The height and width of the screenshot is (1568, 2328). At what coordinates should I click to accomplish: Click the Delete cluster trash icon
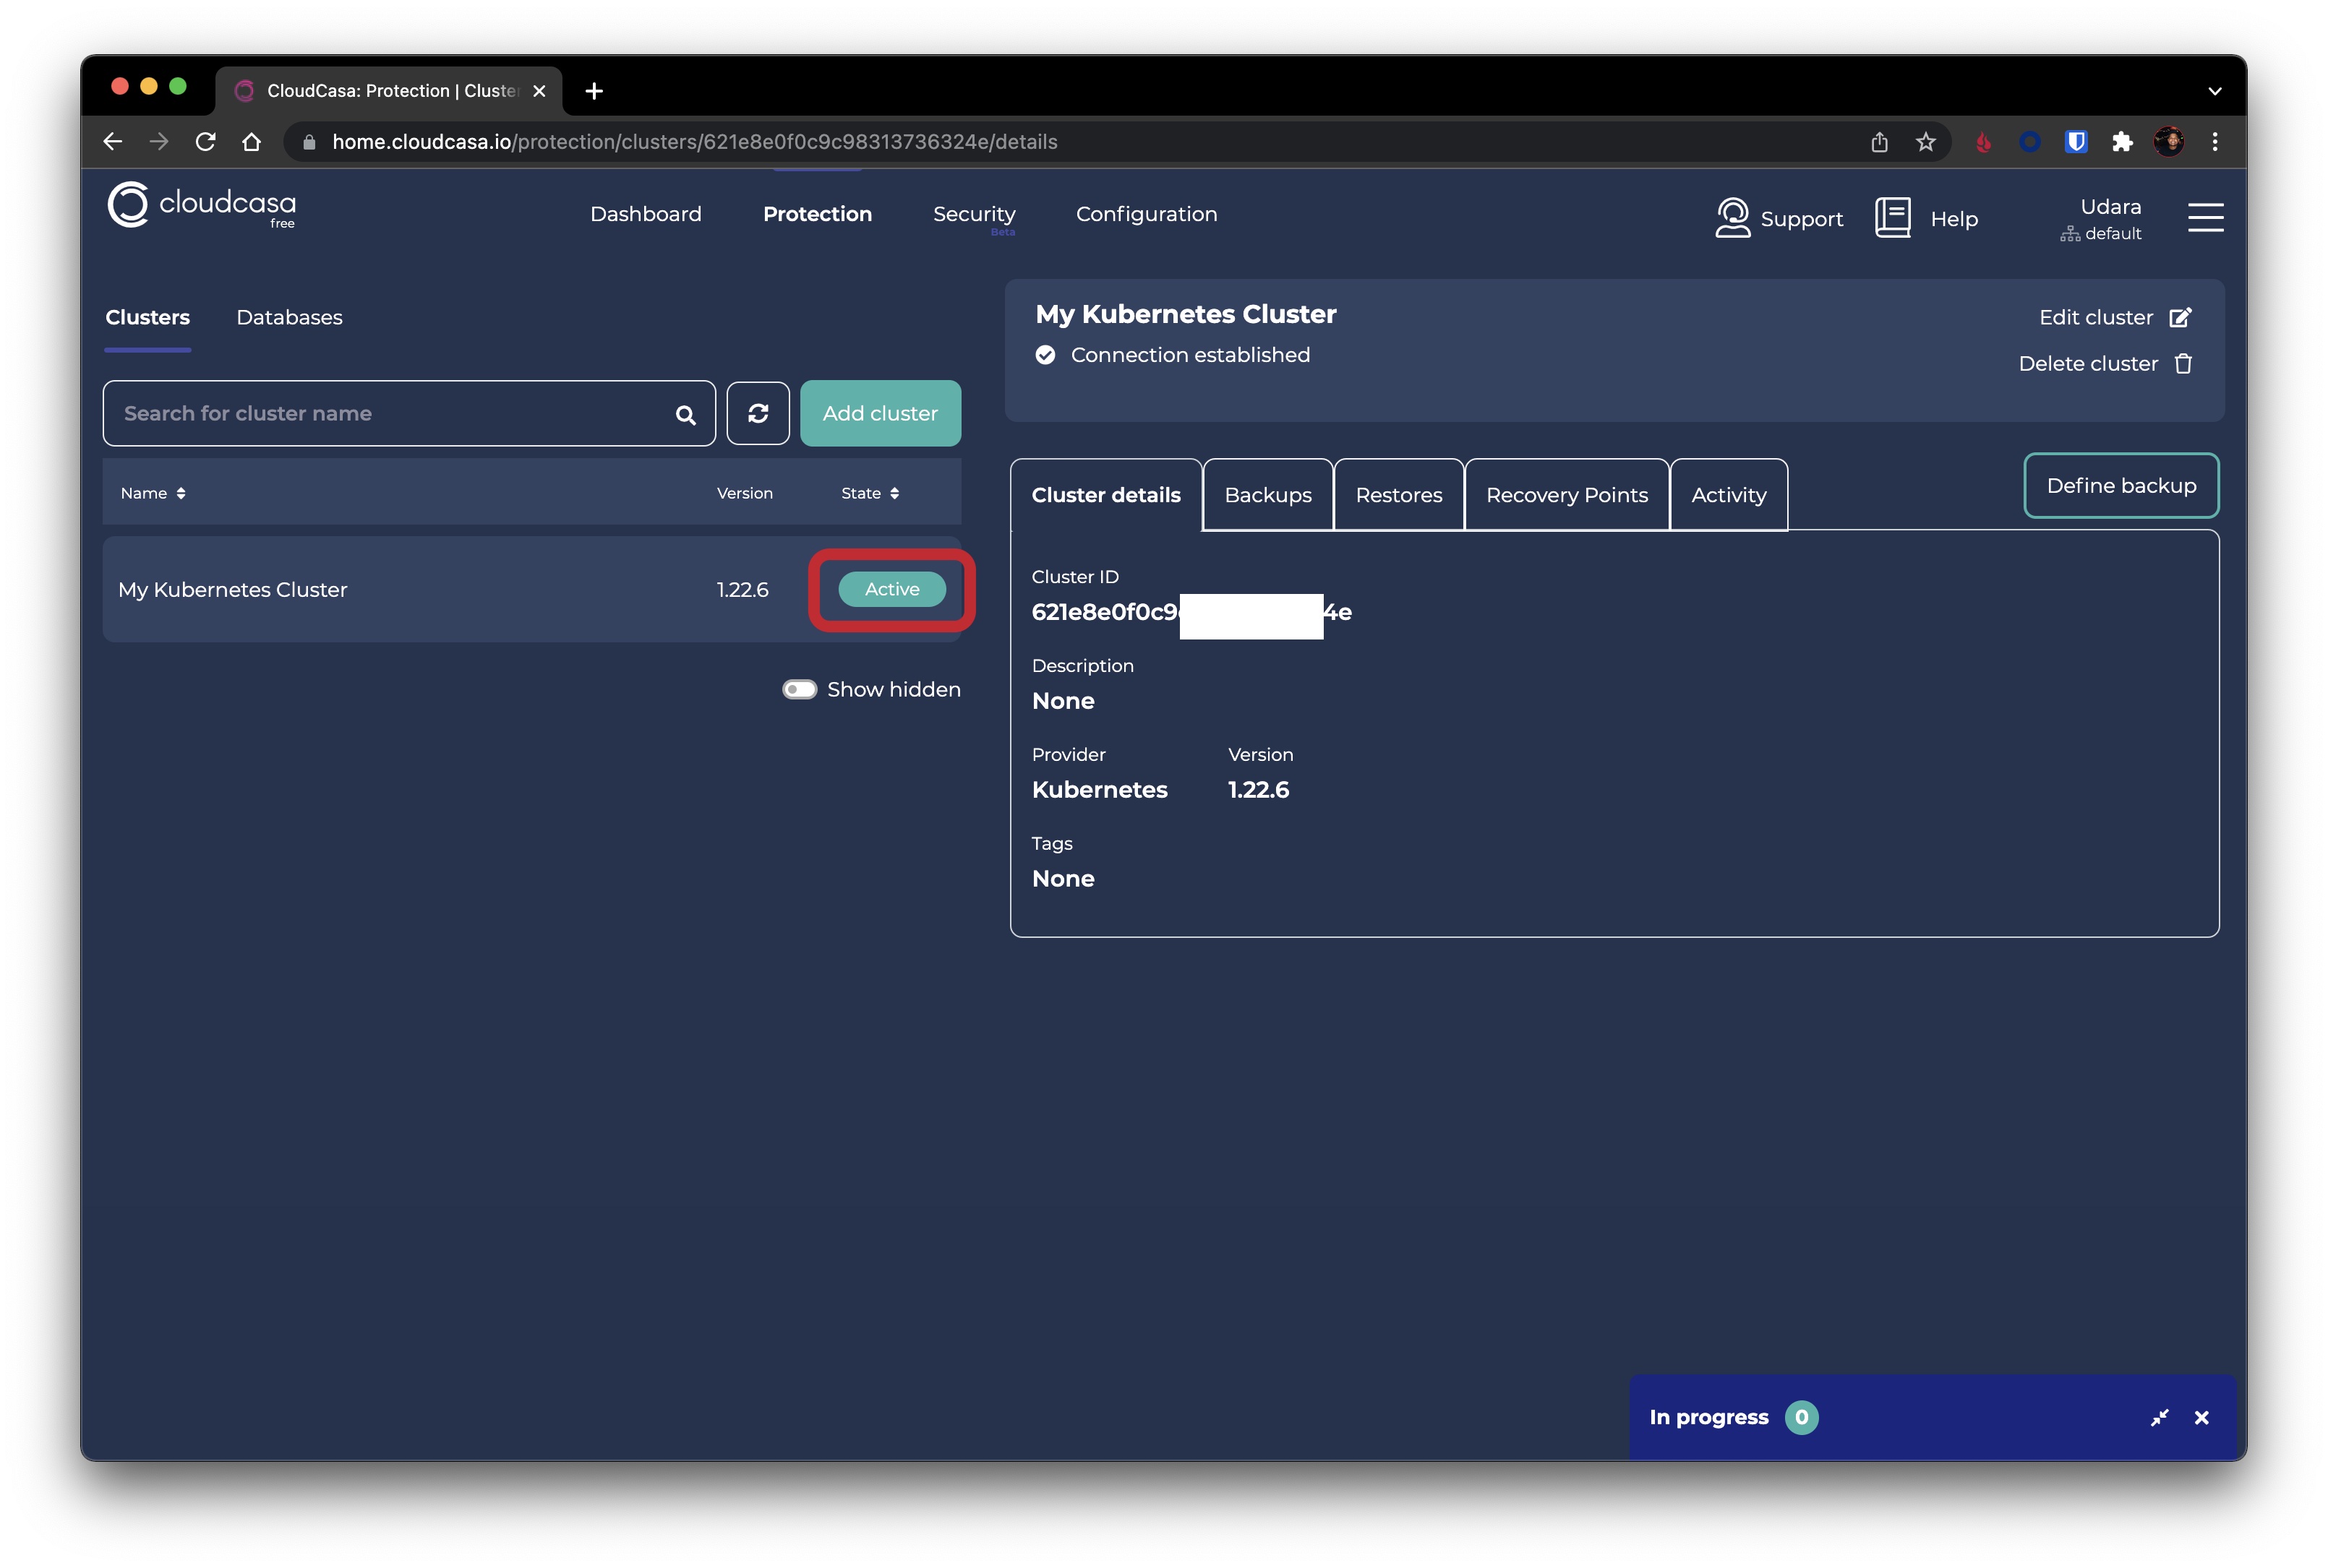pos(2183,364)
